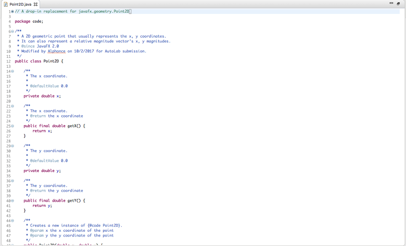Click the getX() method name

coord(74,126)
